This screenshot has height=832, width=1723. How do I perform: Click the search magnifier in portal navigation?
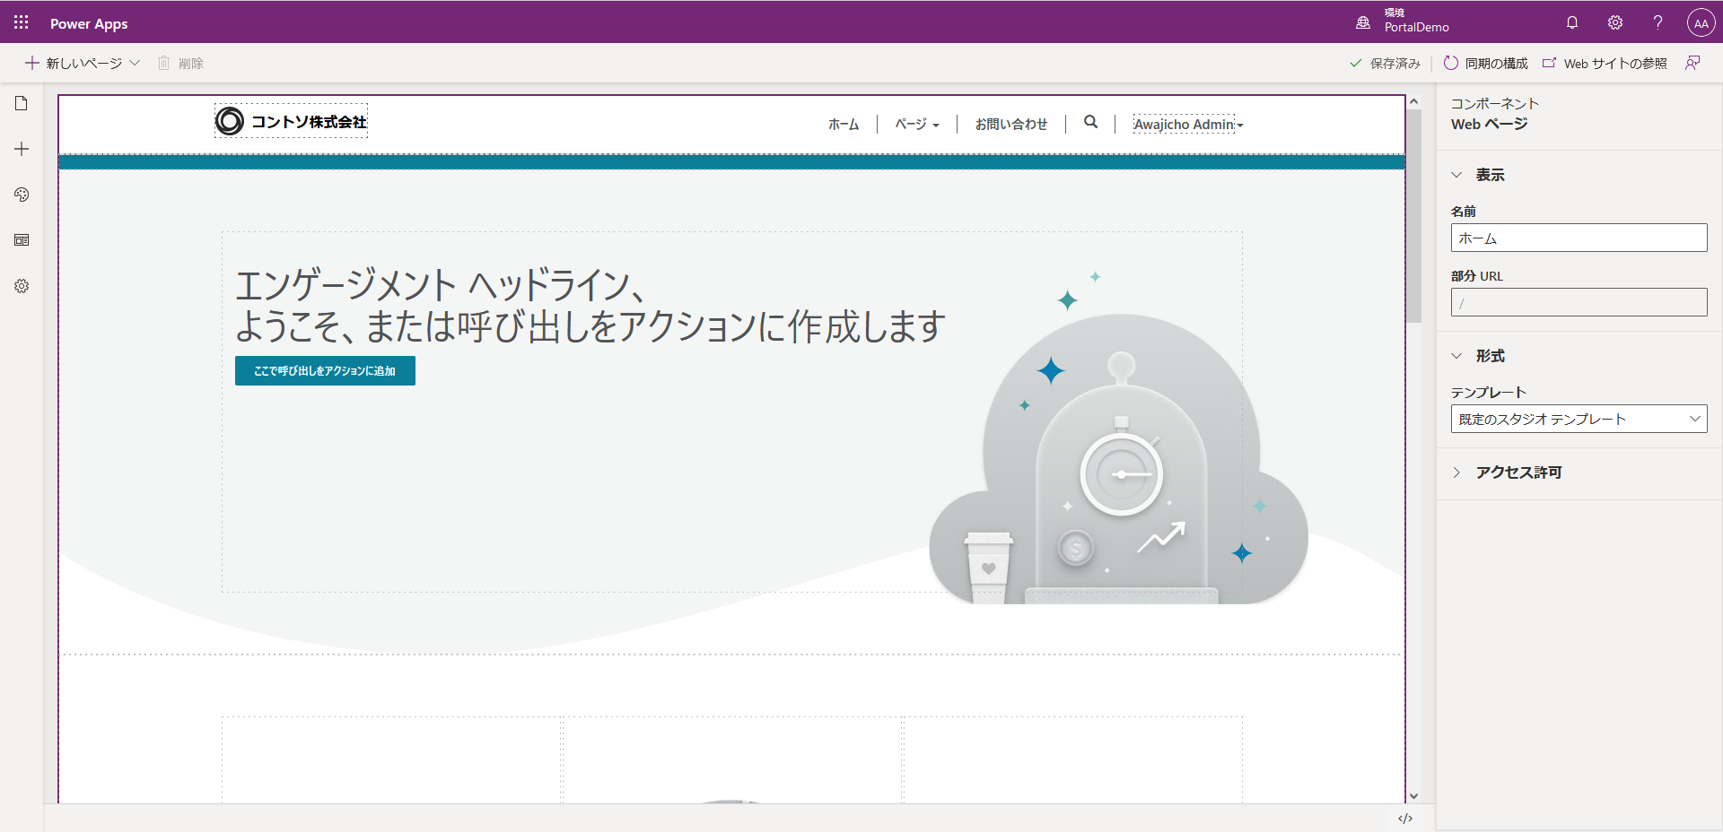click(x=1090, y=122)
